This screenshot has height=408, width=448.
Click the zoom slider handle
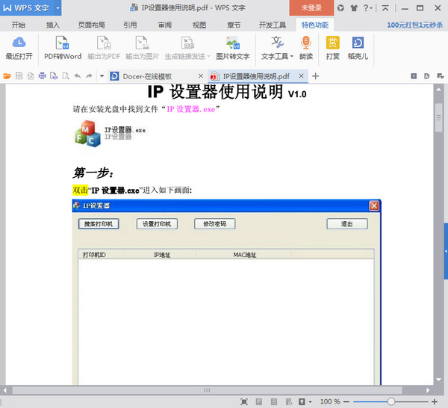pyautogui.click(x=391, y=401)
